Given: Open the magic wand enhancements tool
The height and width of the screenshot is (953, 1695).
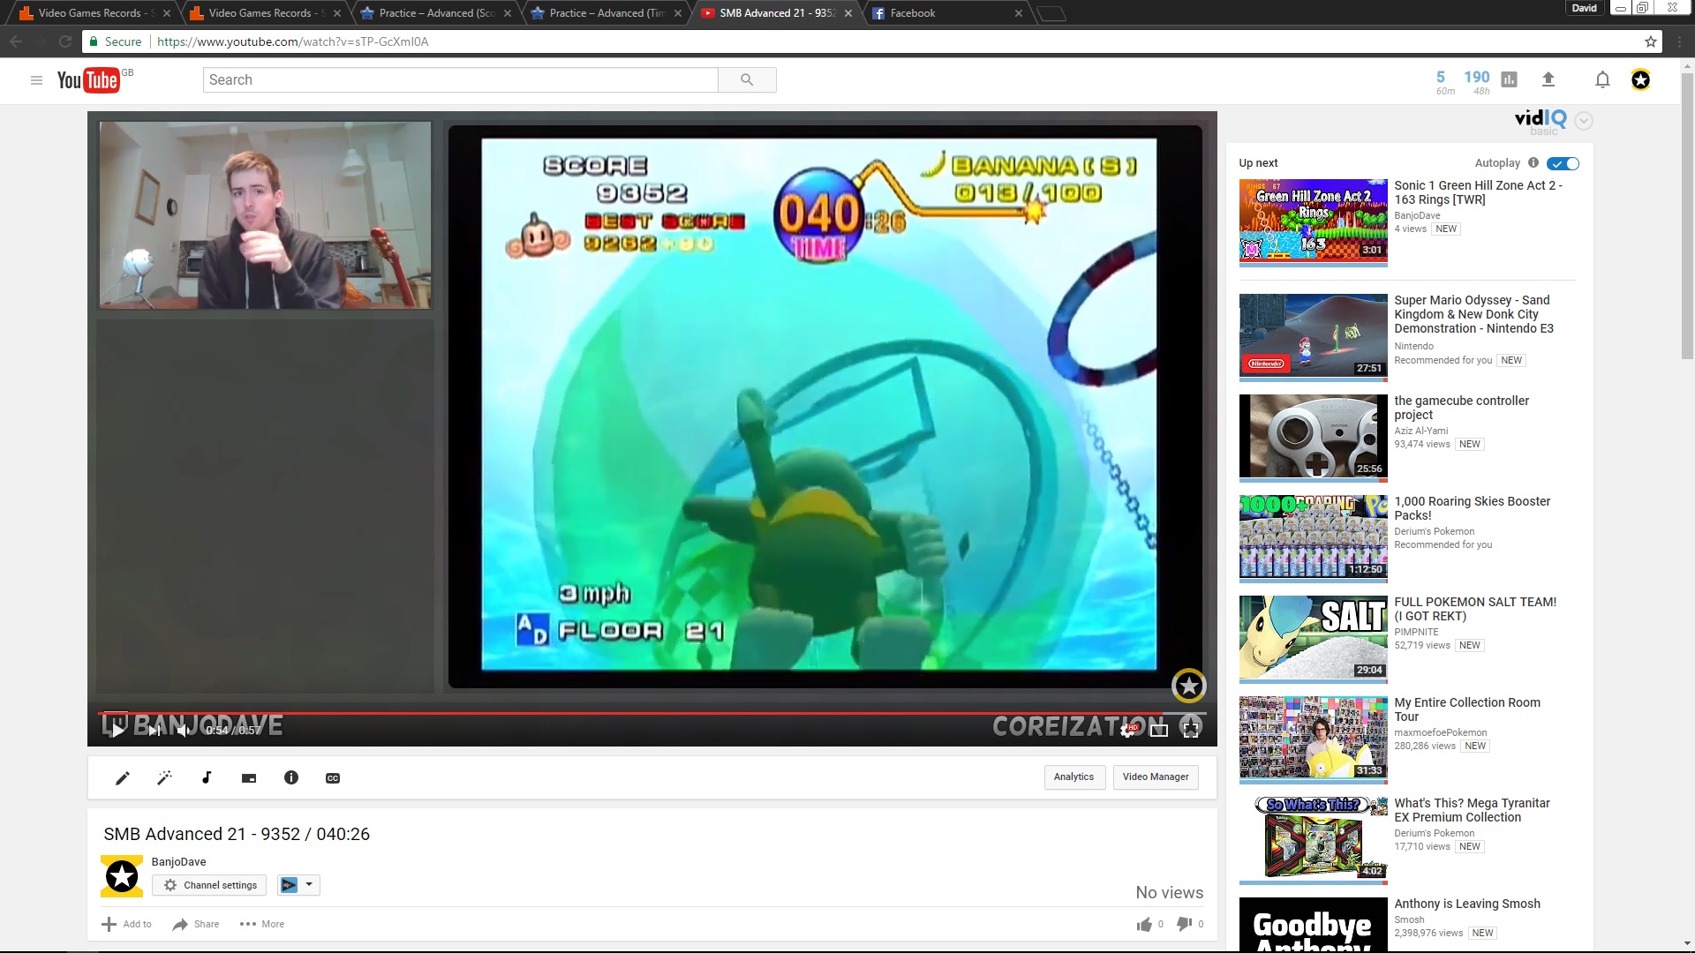Looking at the screenshot, I should point(164,777).
